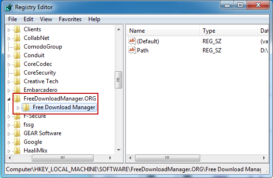Expand the Embarcadero key
The width and height of the screenshot is (273, 178).
tap(9, 90)
